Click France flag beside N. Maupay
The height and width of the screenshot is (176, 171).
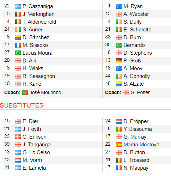119,168
